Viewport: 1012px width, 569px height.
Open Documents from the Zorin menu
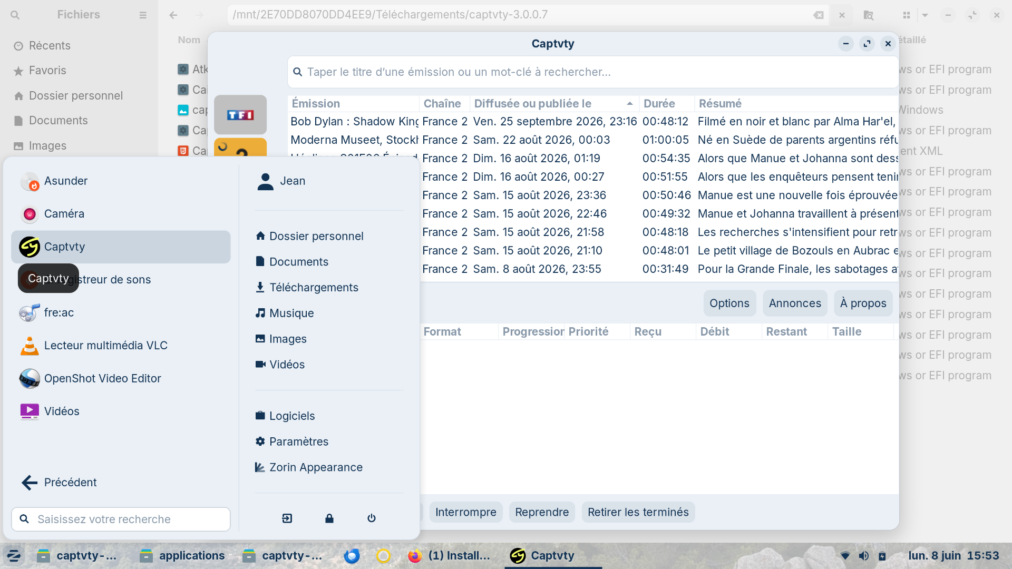coord(329,262)
